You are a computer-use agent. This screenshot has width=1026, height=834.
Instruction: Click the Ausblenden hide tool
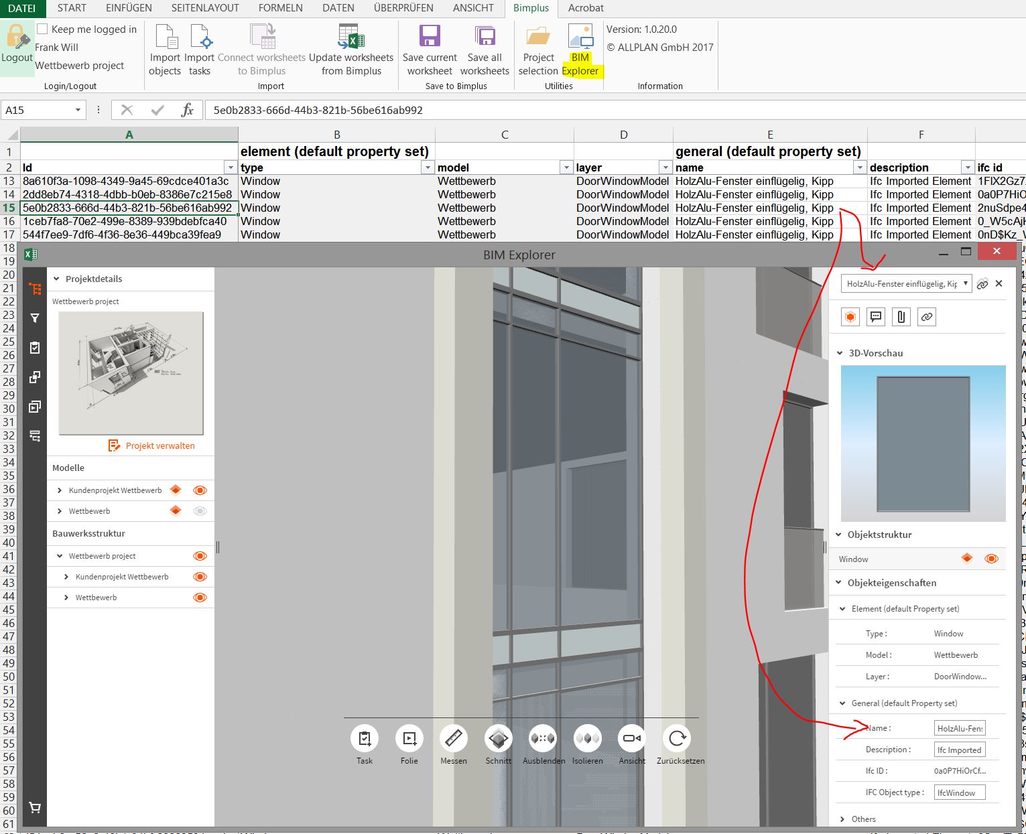tap(543, 738)
